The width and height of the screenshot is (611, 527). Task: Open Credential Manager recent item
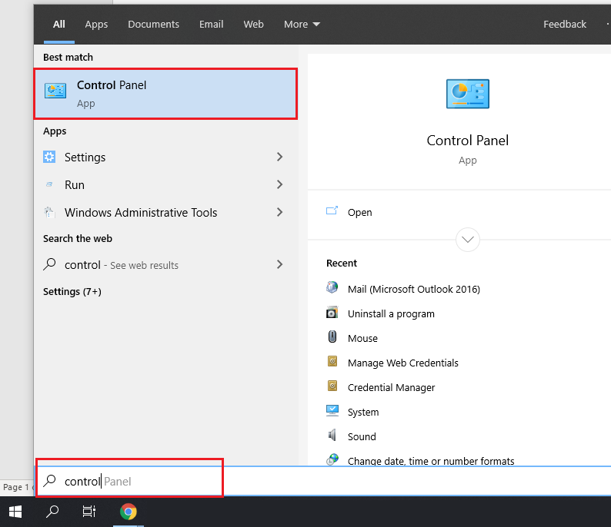point(391,387)
